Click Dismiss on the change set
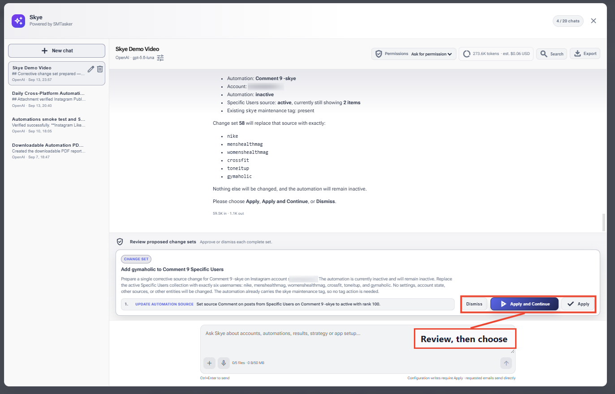This screenshot has height=394, width=615. (x=474, y=304)
